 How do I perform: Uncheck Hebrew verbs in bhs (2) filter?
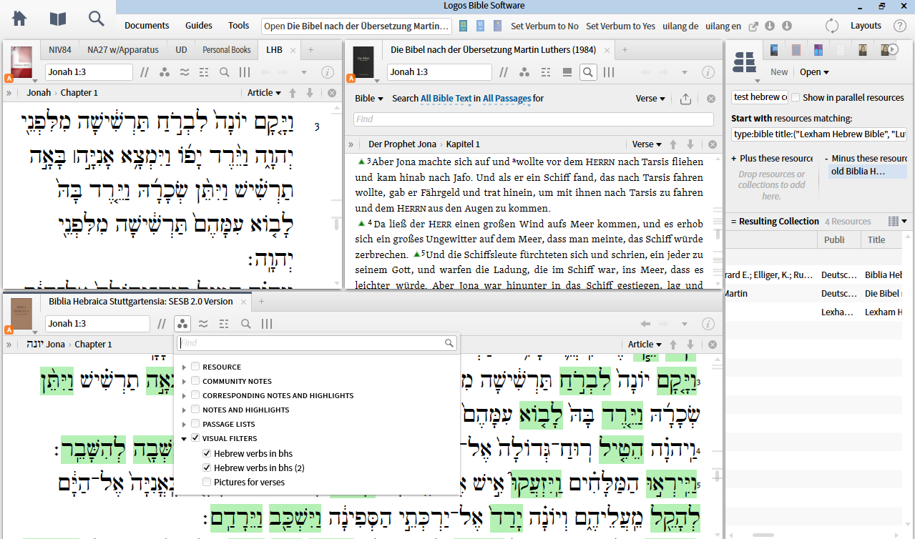tap(207, 468)
